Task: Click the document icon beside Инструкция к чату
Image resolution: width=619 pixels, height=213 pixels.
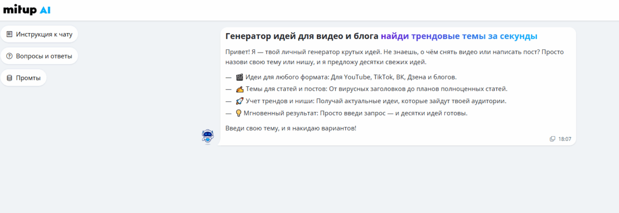Action: pyautogui.click(x=9, y=34)
